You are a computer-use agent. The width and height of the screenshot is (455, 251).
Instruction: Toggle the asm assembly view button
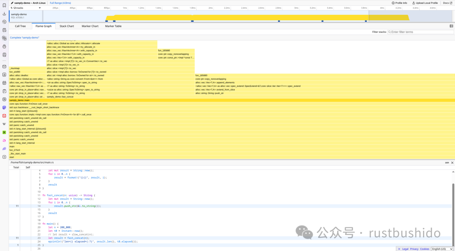pyautogui.click(x=447, y=163)
